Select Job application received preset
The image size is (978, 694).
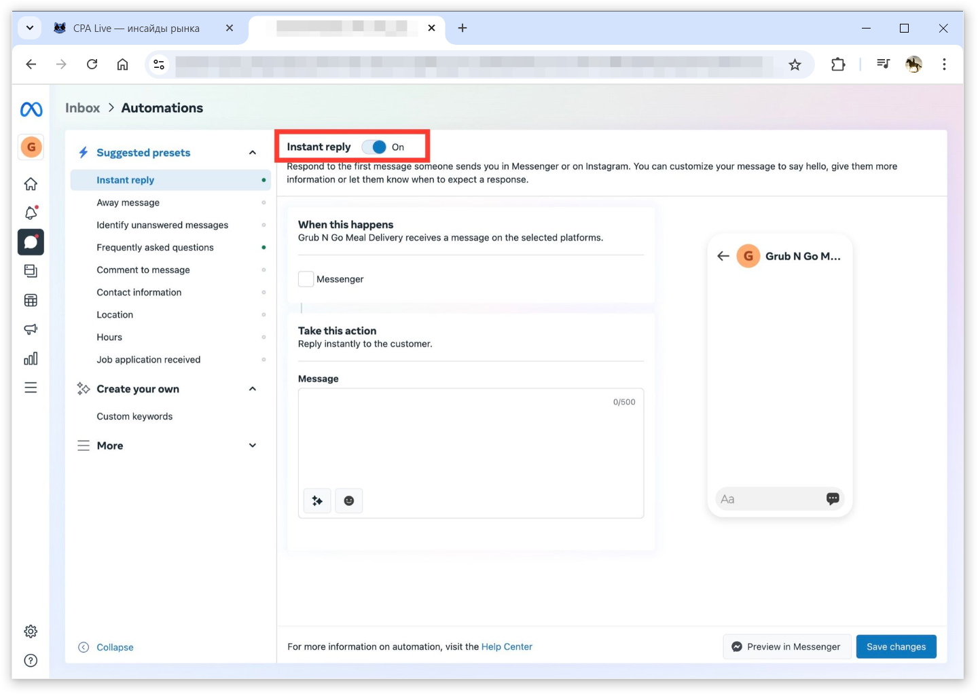pos(170,359)
